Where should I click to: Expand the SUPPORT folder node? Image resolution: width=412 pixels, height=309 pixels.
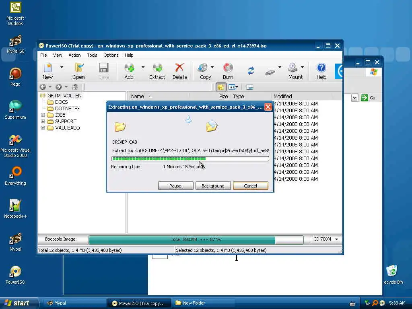[43, 122]
